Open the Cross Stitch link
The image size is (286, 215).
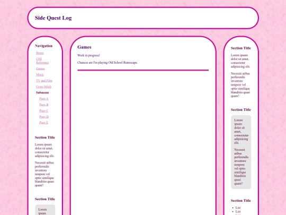pyautogui.click(x=43, y=87)
